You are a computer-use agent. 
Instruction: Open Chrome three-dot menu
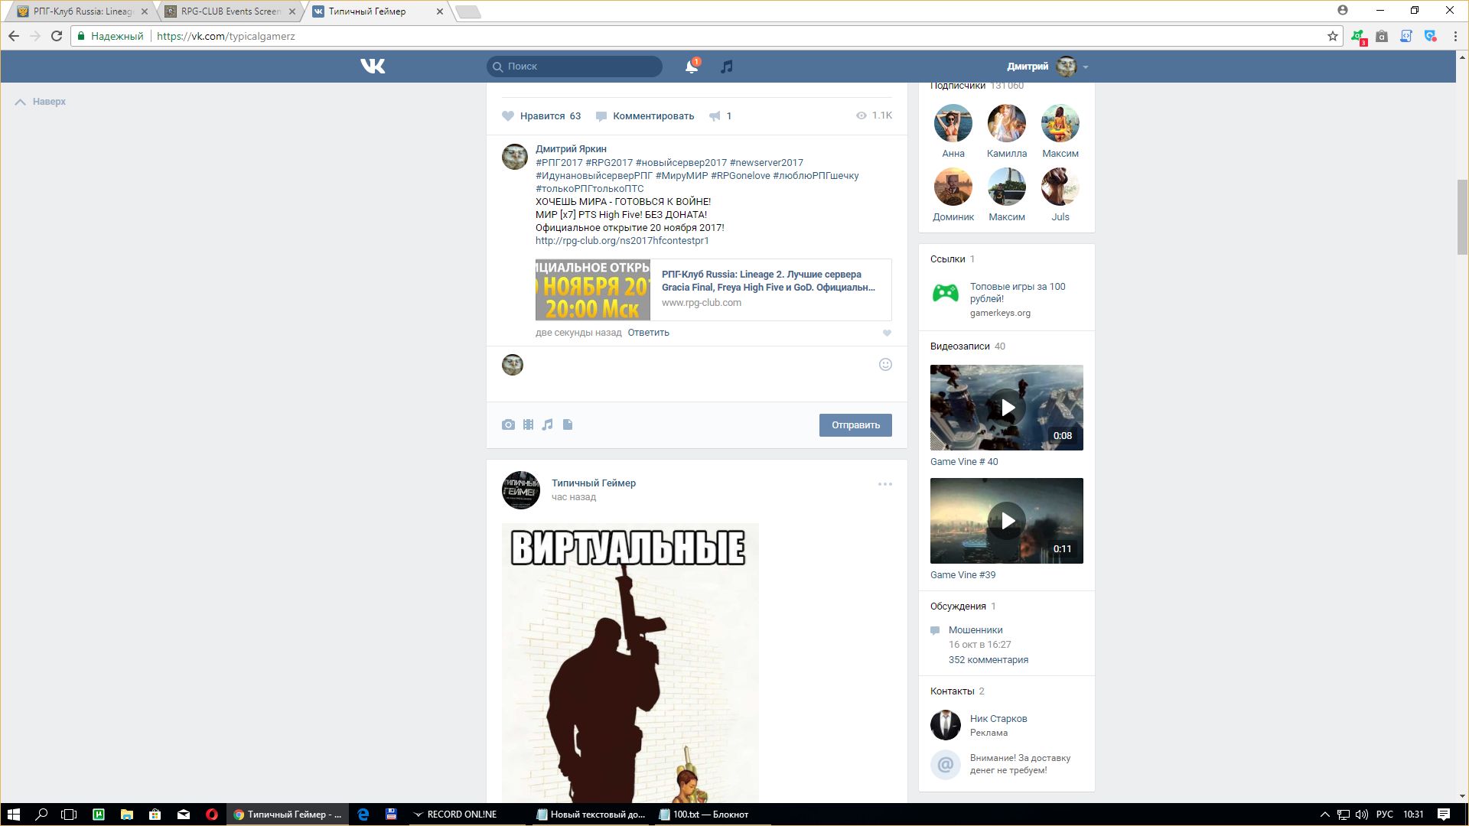(x=1454, y=36)
